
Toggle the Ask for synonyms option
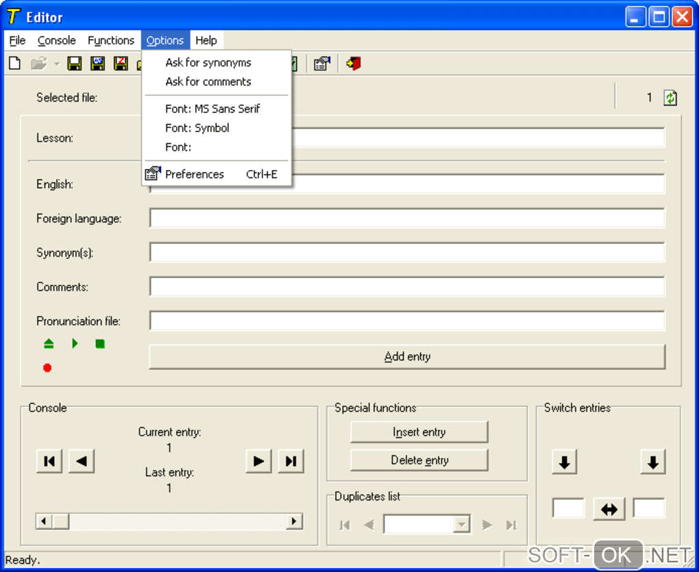[208, 62]
